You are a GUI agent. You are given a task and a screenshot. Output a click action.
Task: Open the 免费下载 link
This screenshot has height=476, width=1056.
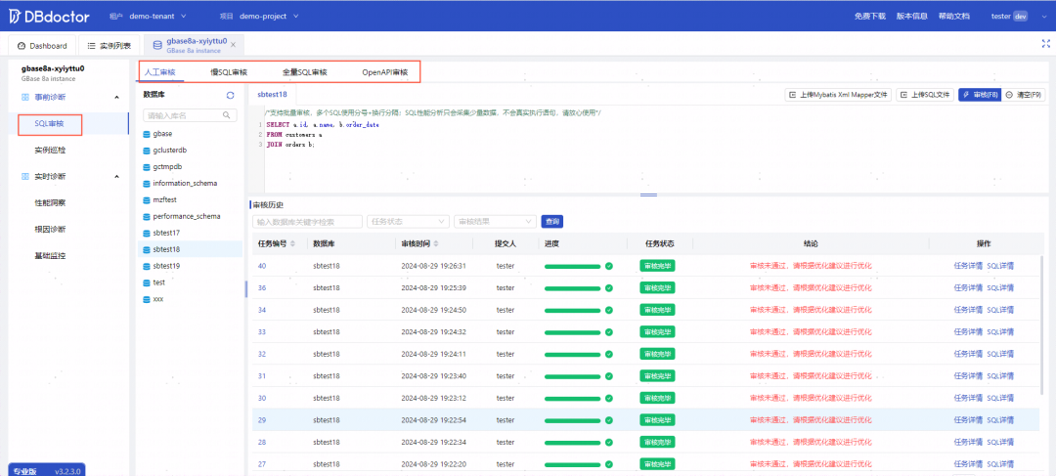click(x=870, y=17)
